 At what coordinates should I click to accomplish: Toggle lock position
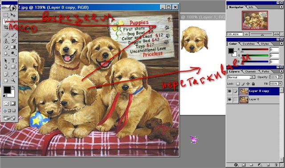(x=248, y=84)
